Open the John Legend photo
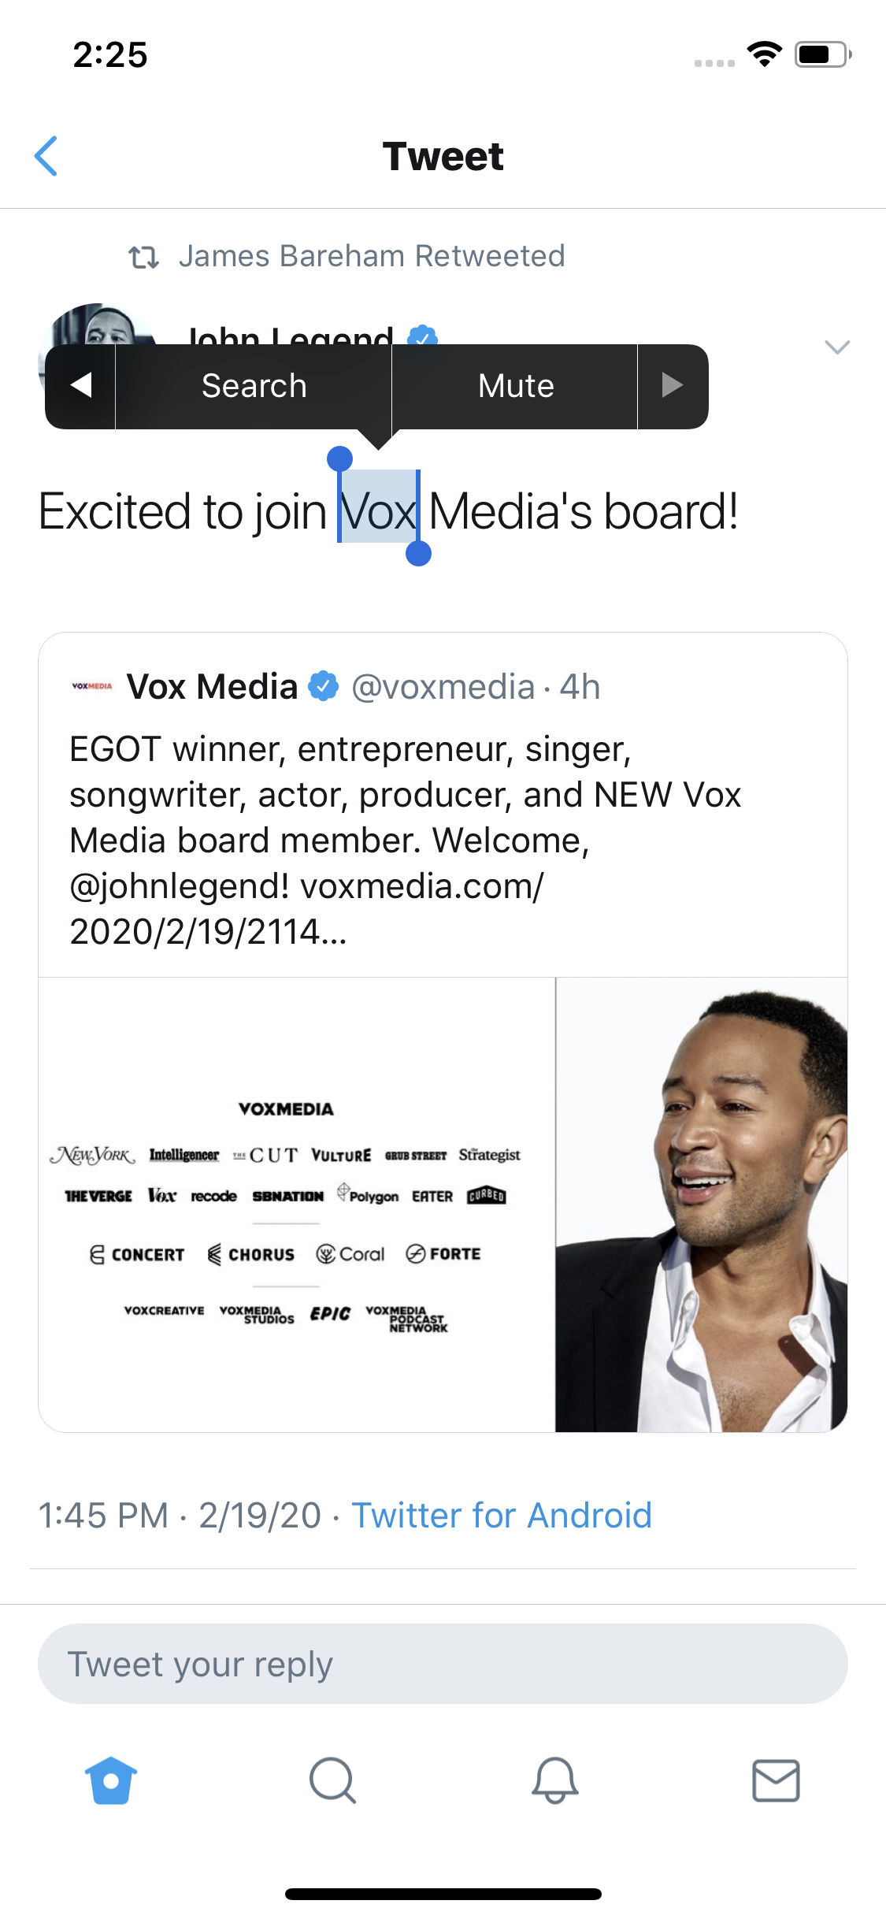 (x=701, y=1204)
